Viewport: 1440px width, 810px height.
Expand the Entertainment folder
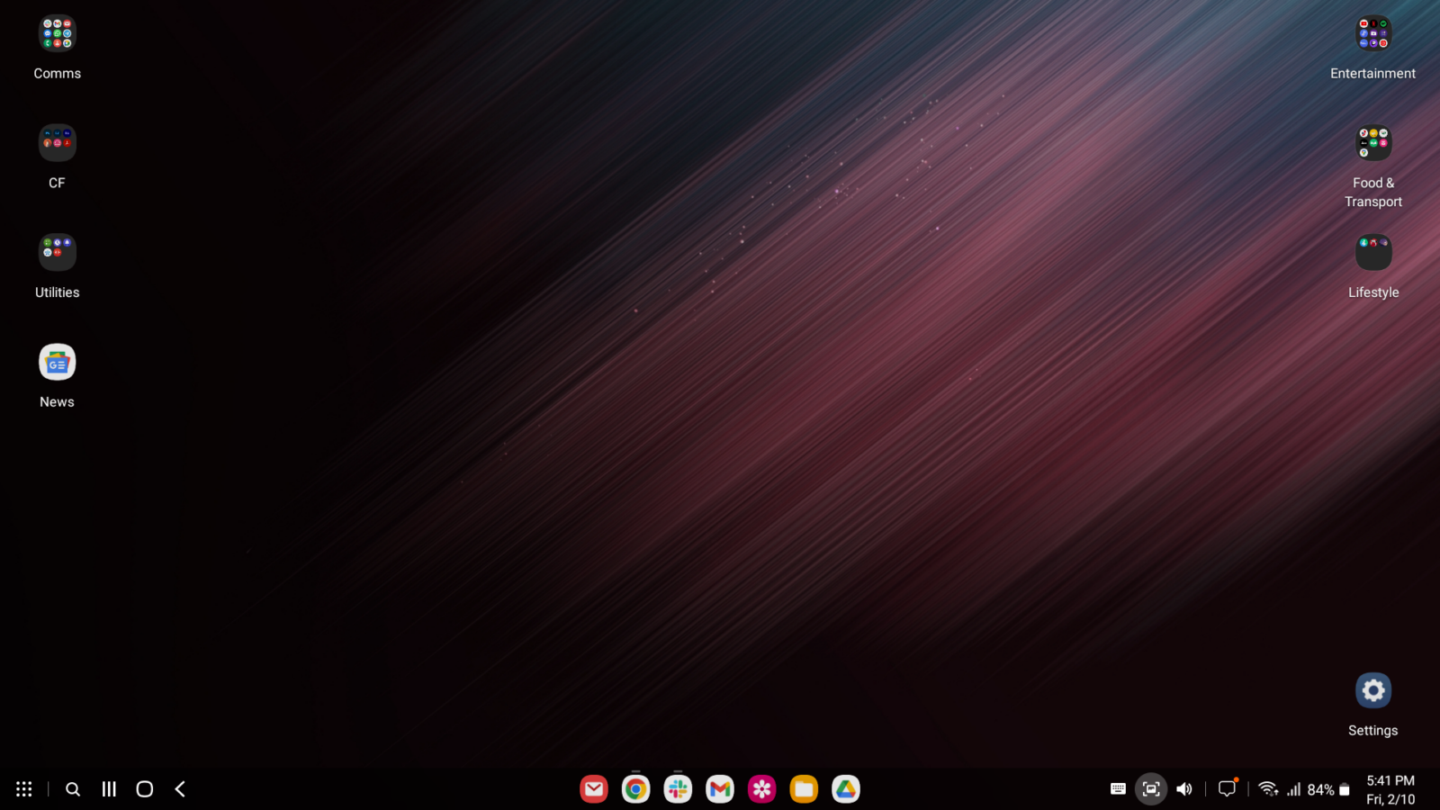point(1372,33)
